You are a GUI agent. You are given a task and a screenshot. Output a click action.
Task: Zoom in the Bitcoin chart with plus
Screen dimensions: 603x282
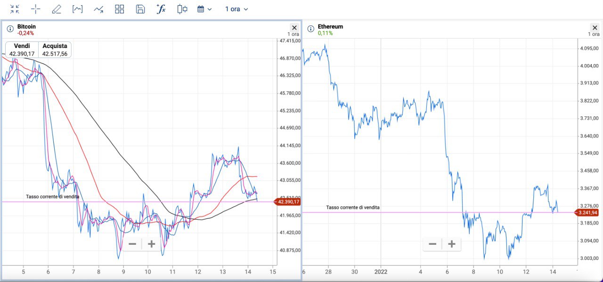(152, 244)
